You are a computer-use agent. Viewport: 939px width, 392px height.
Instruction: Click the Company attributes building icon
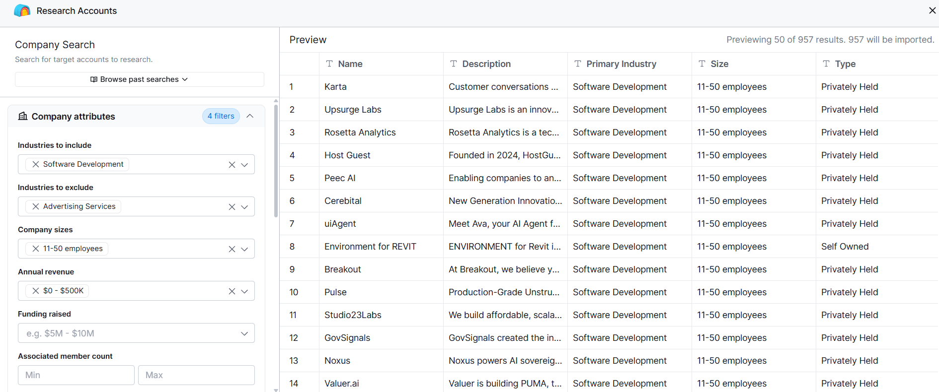click(x=23, y=116)
